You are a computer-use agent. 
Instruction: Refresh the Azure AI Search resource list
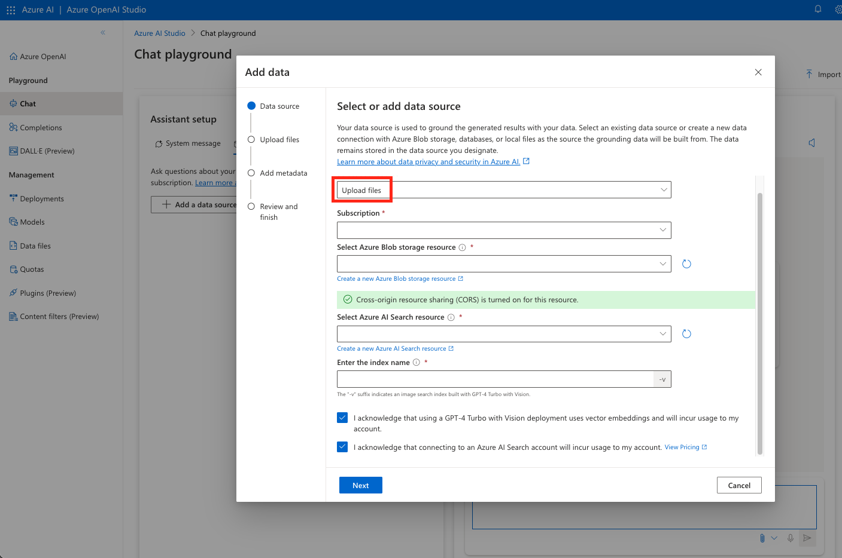coord(686,334)
